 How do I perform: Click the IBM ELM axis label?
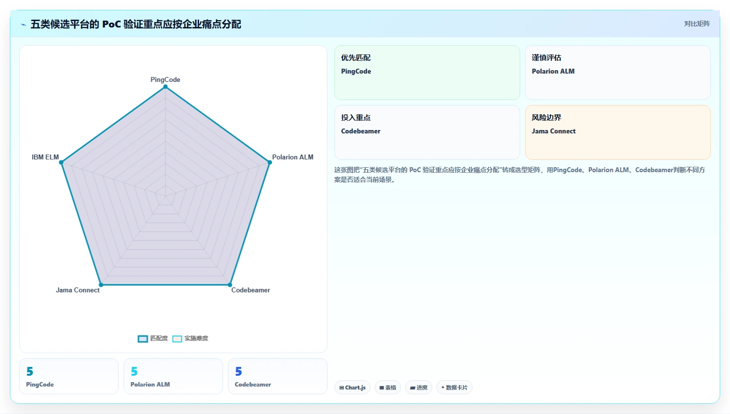pyautogui.click(x=45, y=157)
